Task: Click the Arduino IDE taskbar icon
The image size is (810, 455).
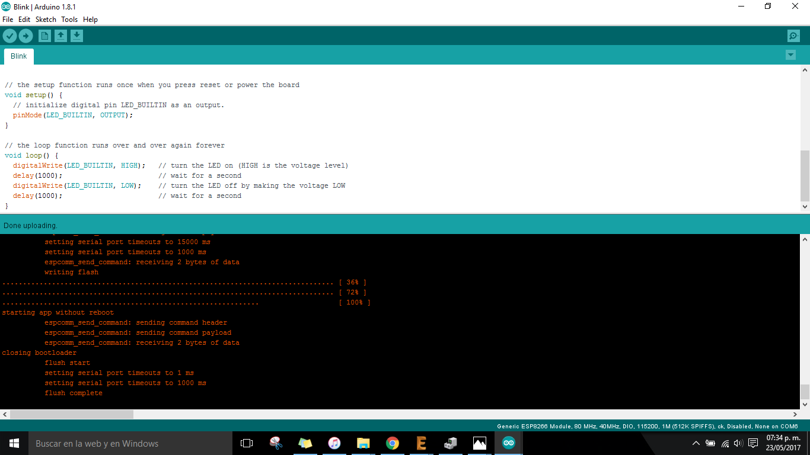Action: point(508,443)
